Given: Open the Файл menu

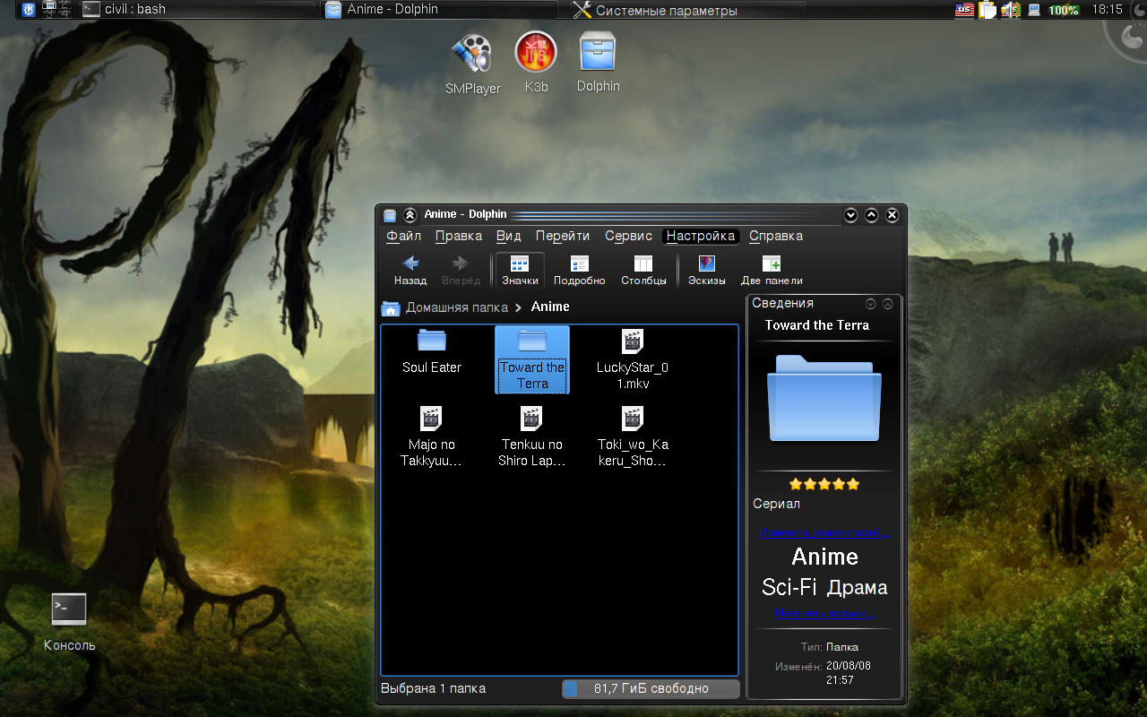Looking at the screenshot, I should 404,236.
